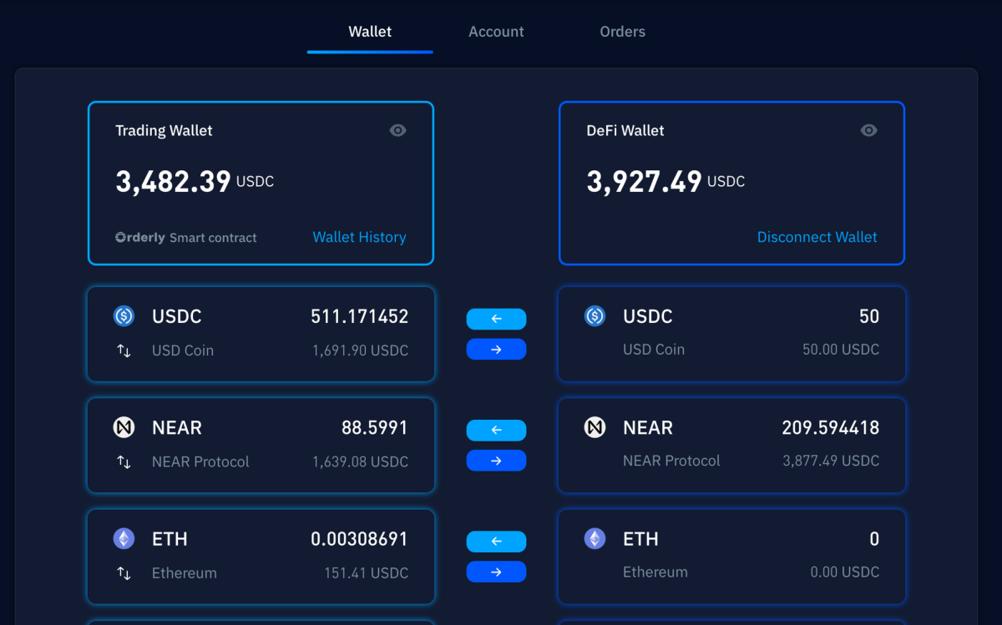Open the Orders tab

tap(622, 31)
